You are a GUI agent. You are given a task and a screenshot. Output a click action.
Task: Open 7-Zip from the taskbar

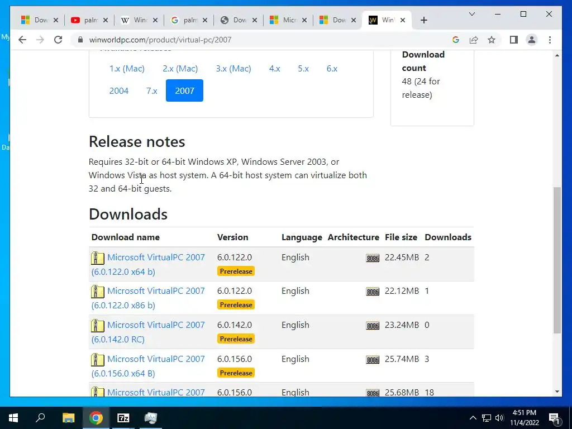[x=123, y=418]
